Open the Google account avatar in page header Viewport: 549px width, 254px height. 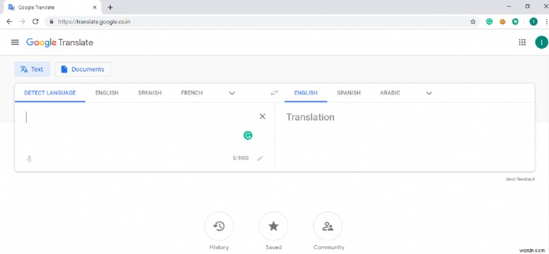point(541,42)
